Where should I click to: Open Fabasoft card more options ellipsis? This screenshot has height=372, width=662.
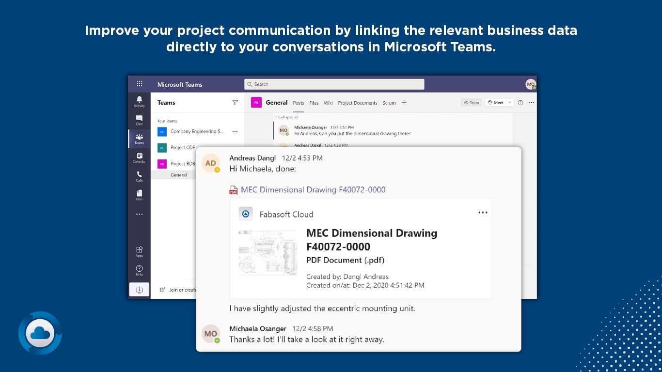click(x=483, y=213)
